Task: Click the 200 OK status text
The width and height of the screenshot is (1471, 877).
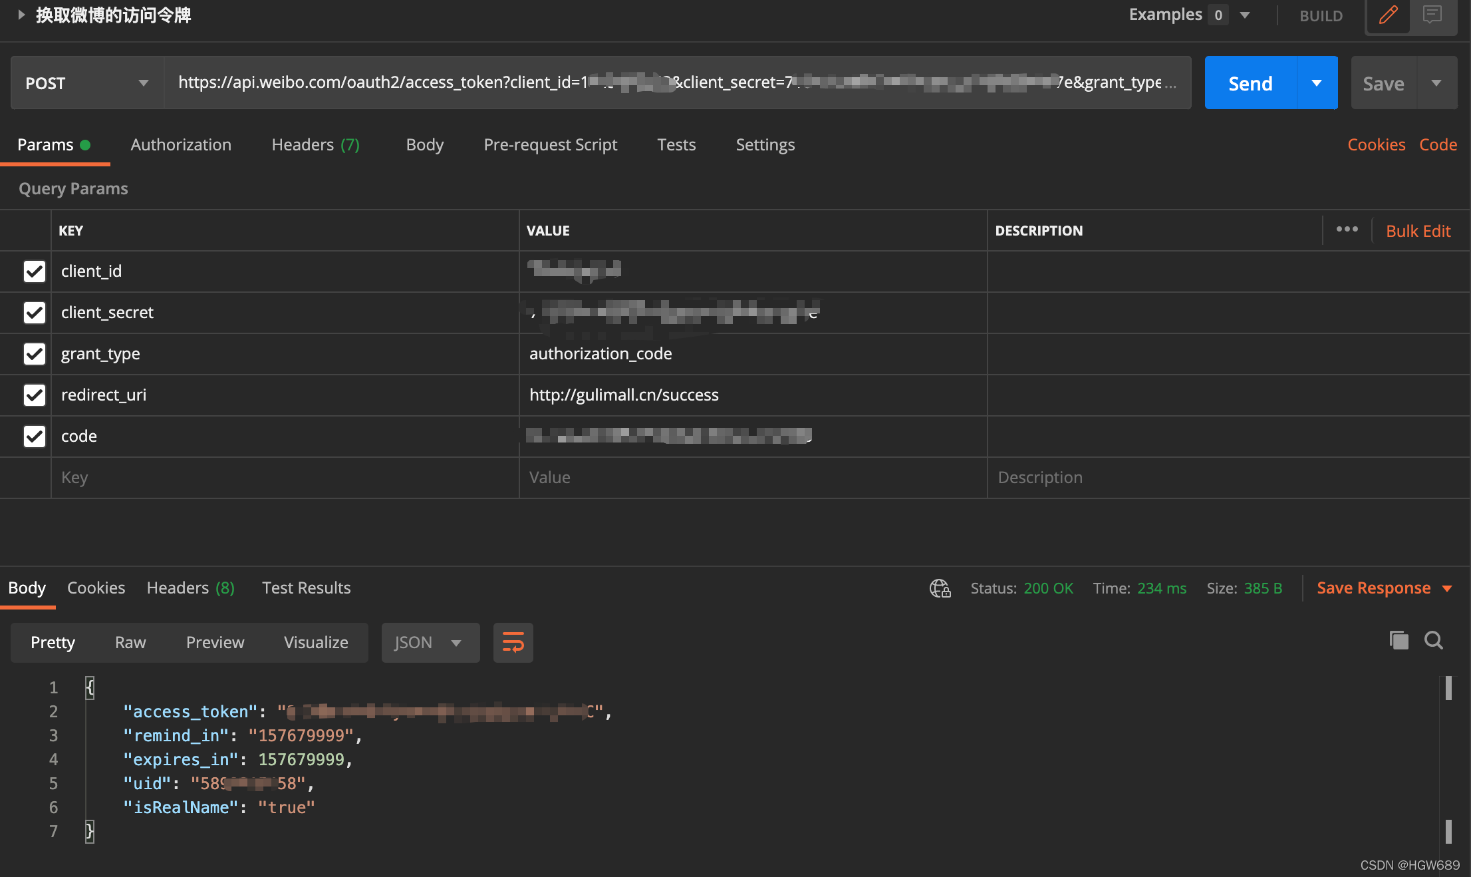Action: [x=1048, y=588]
